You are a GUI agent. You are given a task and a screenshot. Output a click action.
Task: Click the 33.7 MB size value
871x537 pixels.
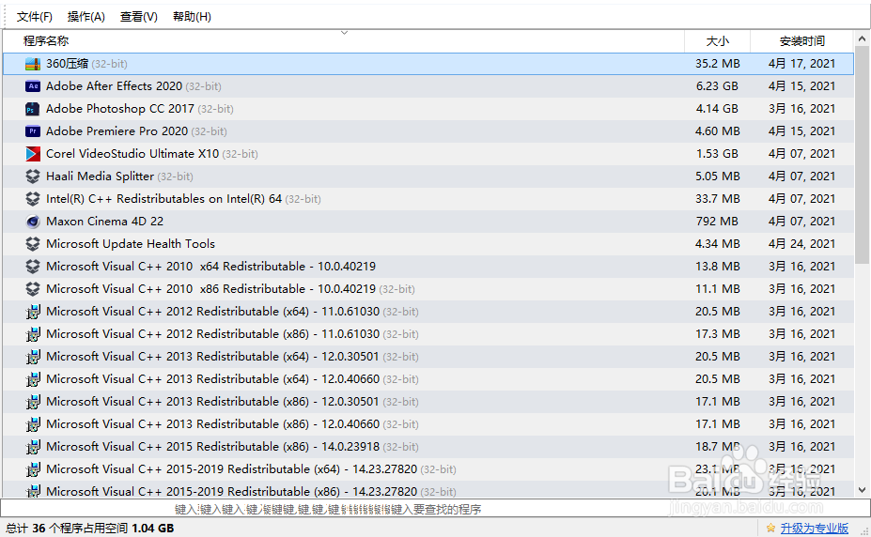coord(717,199)
